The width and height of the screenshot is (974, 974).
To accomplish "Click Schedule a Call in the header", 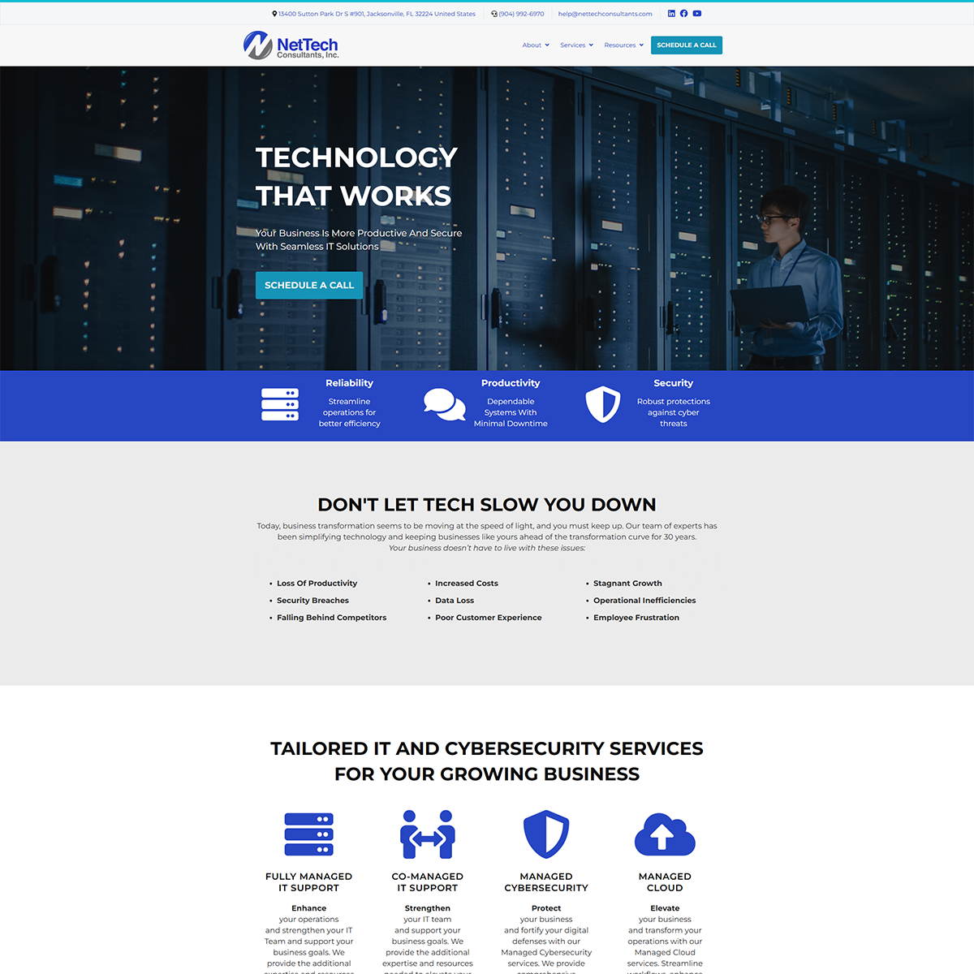I will pyautogui.click(x=686, y=45).
